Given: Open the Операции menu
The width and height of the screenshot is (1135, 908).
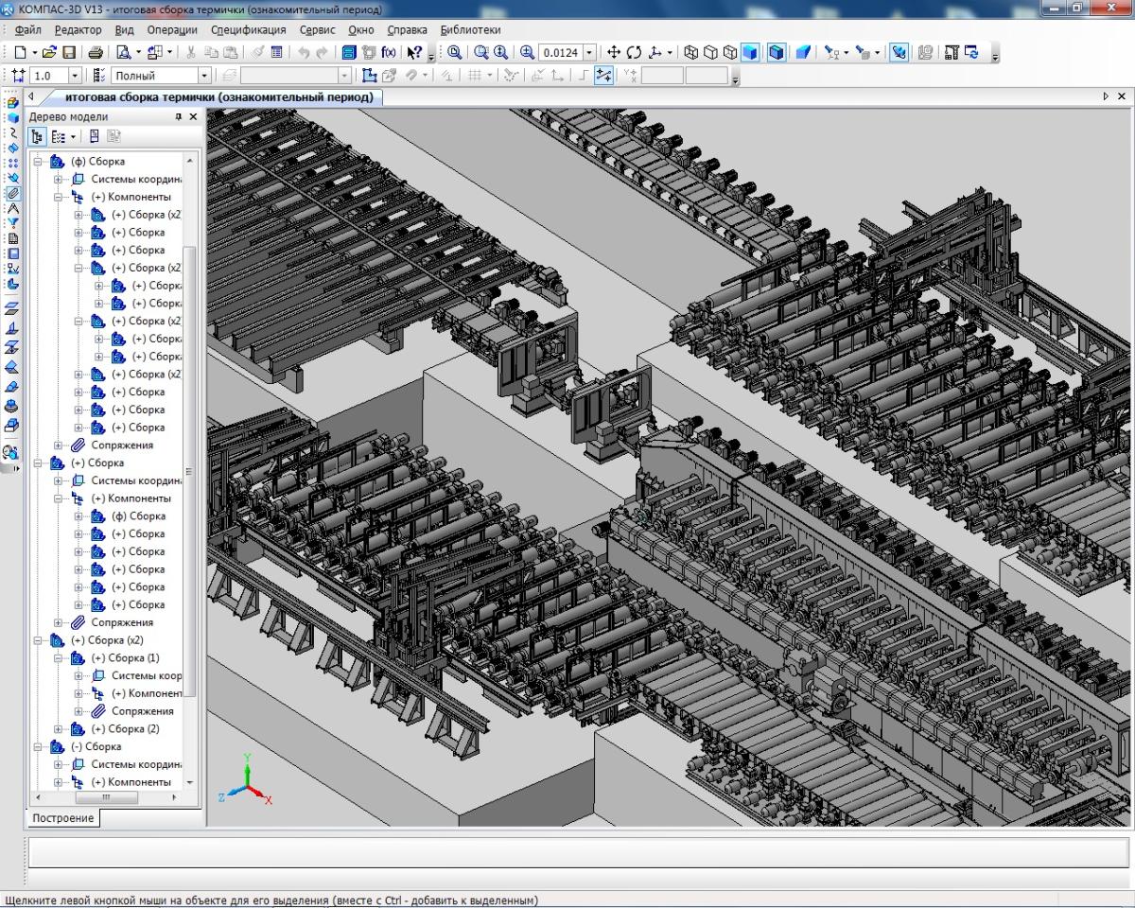Looking at the screenshot, I should [x=171, y=30].
